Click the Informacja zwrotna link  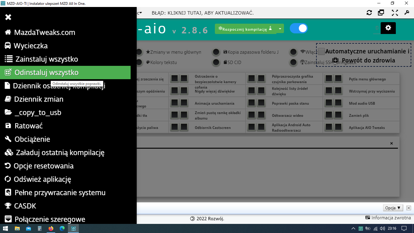388,218
